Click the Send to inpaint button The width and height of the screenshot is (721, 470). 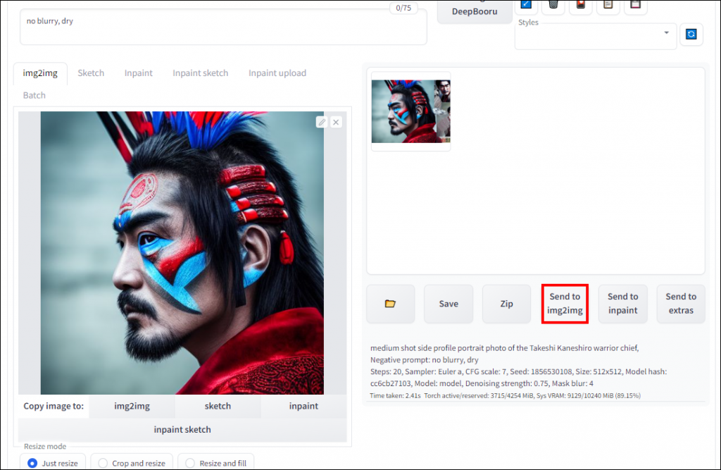tap(622, 304)
